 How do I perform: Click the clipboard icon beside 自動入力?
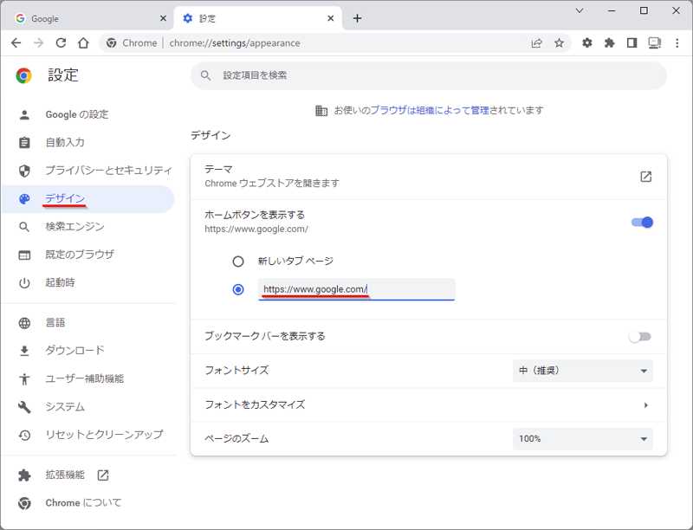tap(24, 143)
